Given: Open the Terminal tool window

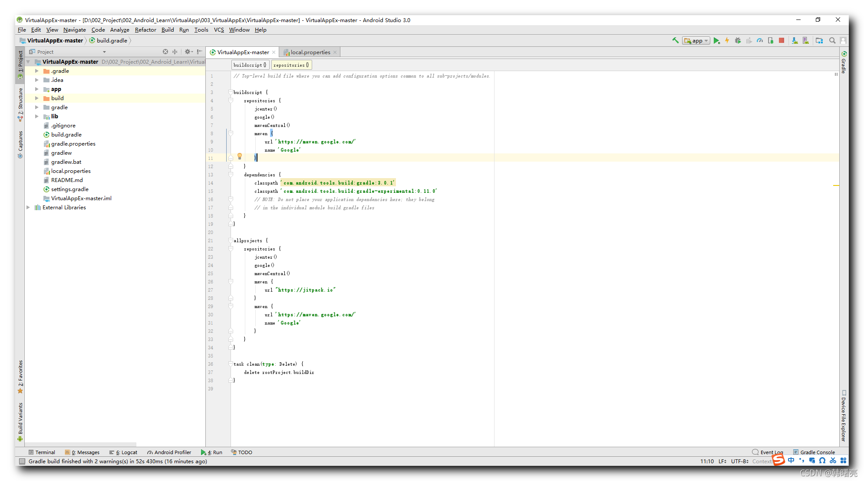Looking at the screenshot, I should point(42,452).
